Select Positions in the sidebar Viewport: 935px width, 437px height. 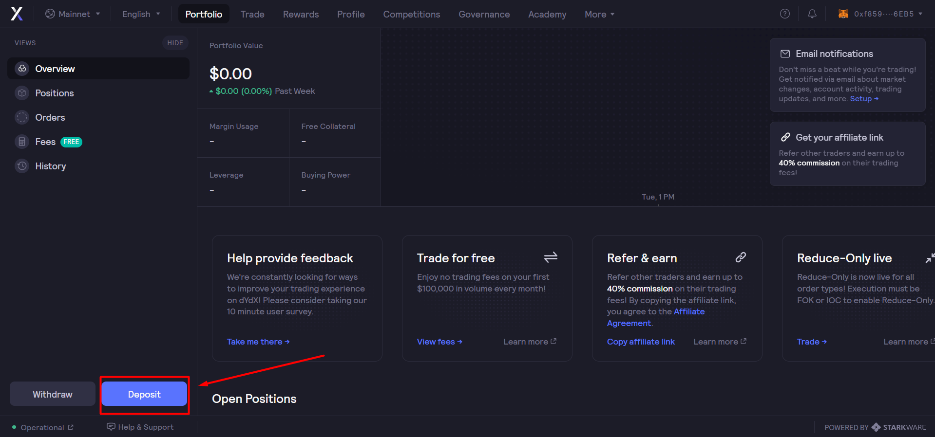(98, 93)
